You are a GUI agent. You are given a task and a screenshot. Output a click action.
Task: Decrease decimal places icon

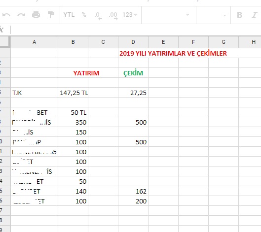tap(98, 15)
